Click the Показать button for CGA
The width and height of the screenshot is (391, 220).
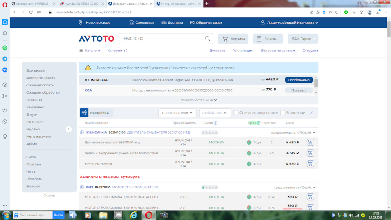pyautogui.click(x=299, y=90)
